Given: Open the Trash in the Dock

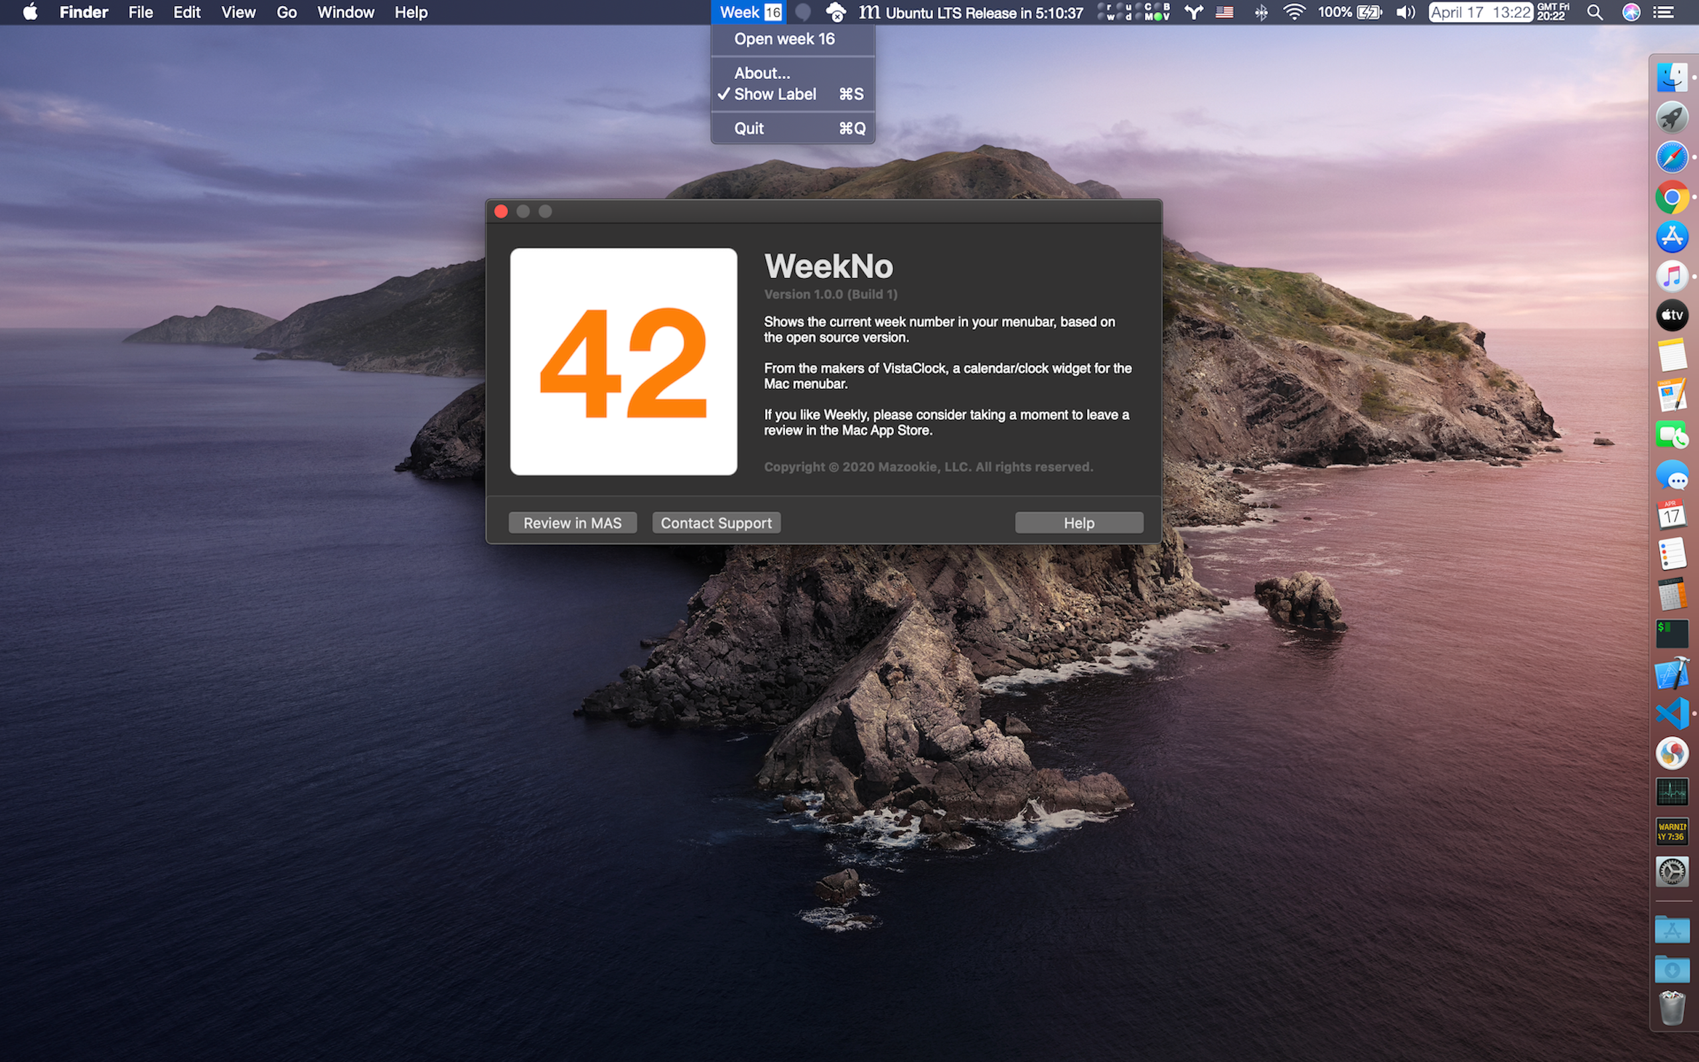Looking at the screenshot, I should [1672, 1009].
